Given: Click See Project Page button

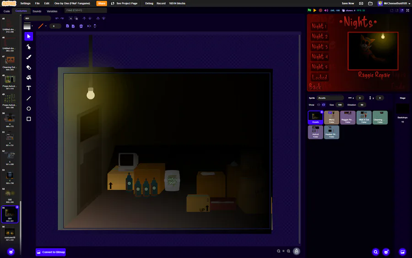Looking at the screenshot, I should click(124, 3).
